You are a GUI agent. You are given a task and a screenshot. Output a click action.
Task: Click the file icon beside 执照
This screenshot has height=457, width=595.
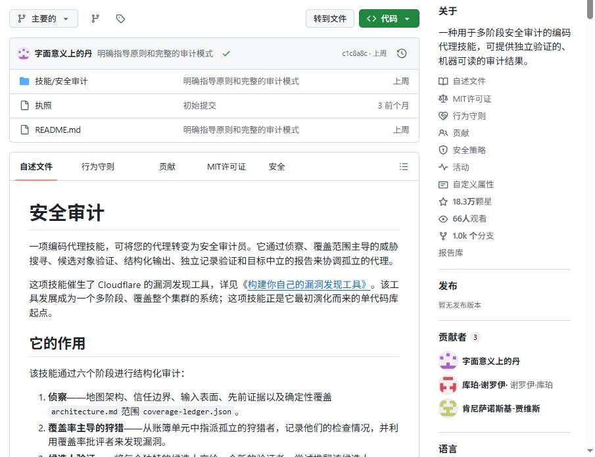[x=25, y=105]
